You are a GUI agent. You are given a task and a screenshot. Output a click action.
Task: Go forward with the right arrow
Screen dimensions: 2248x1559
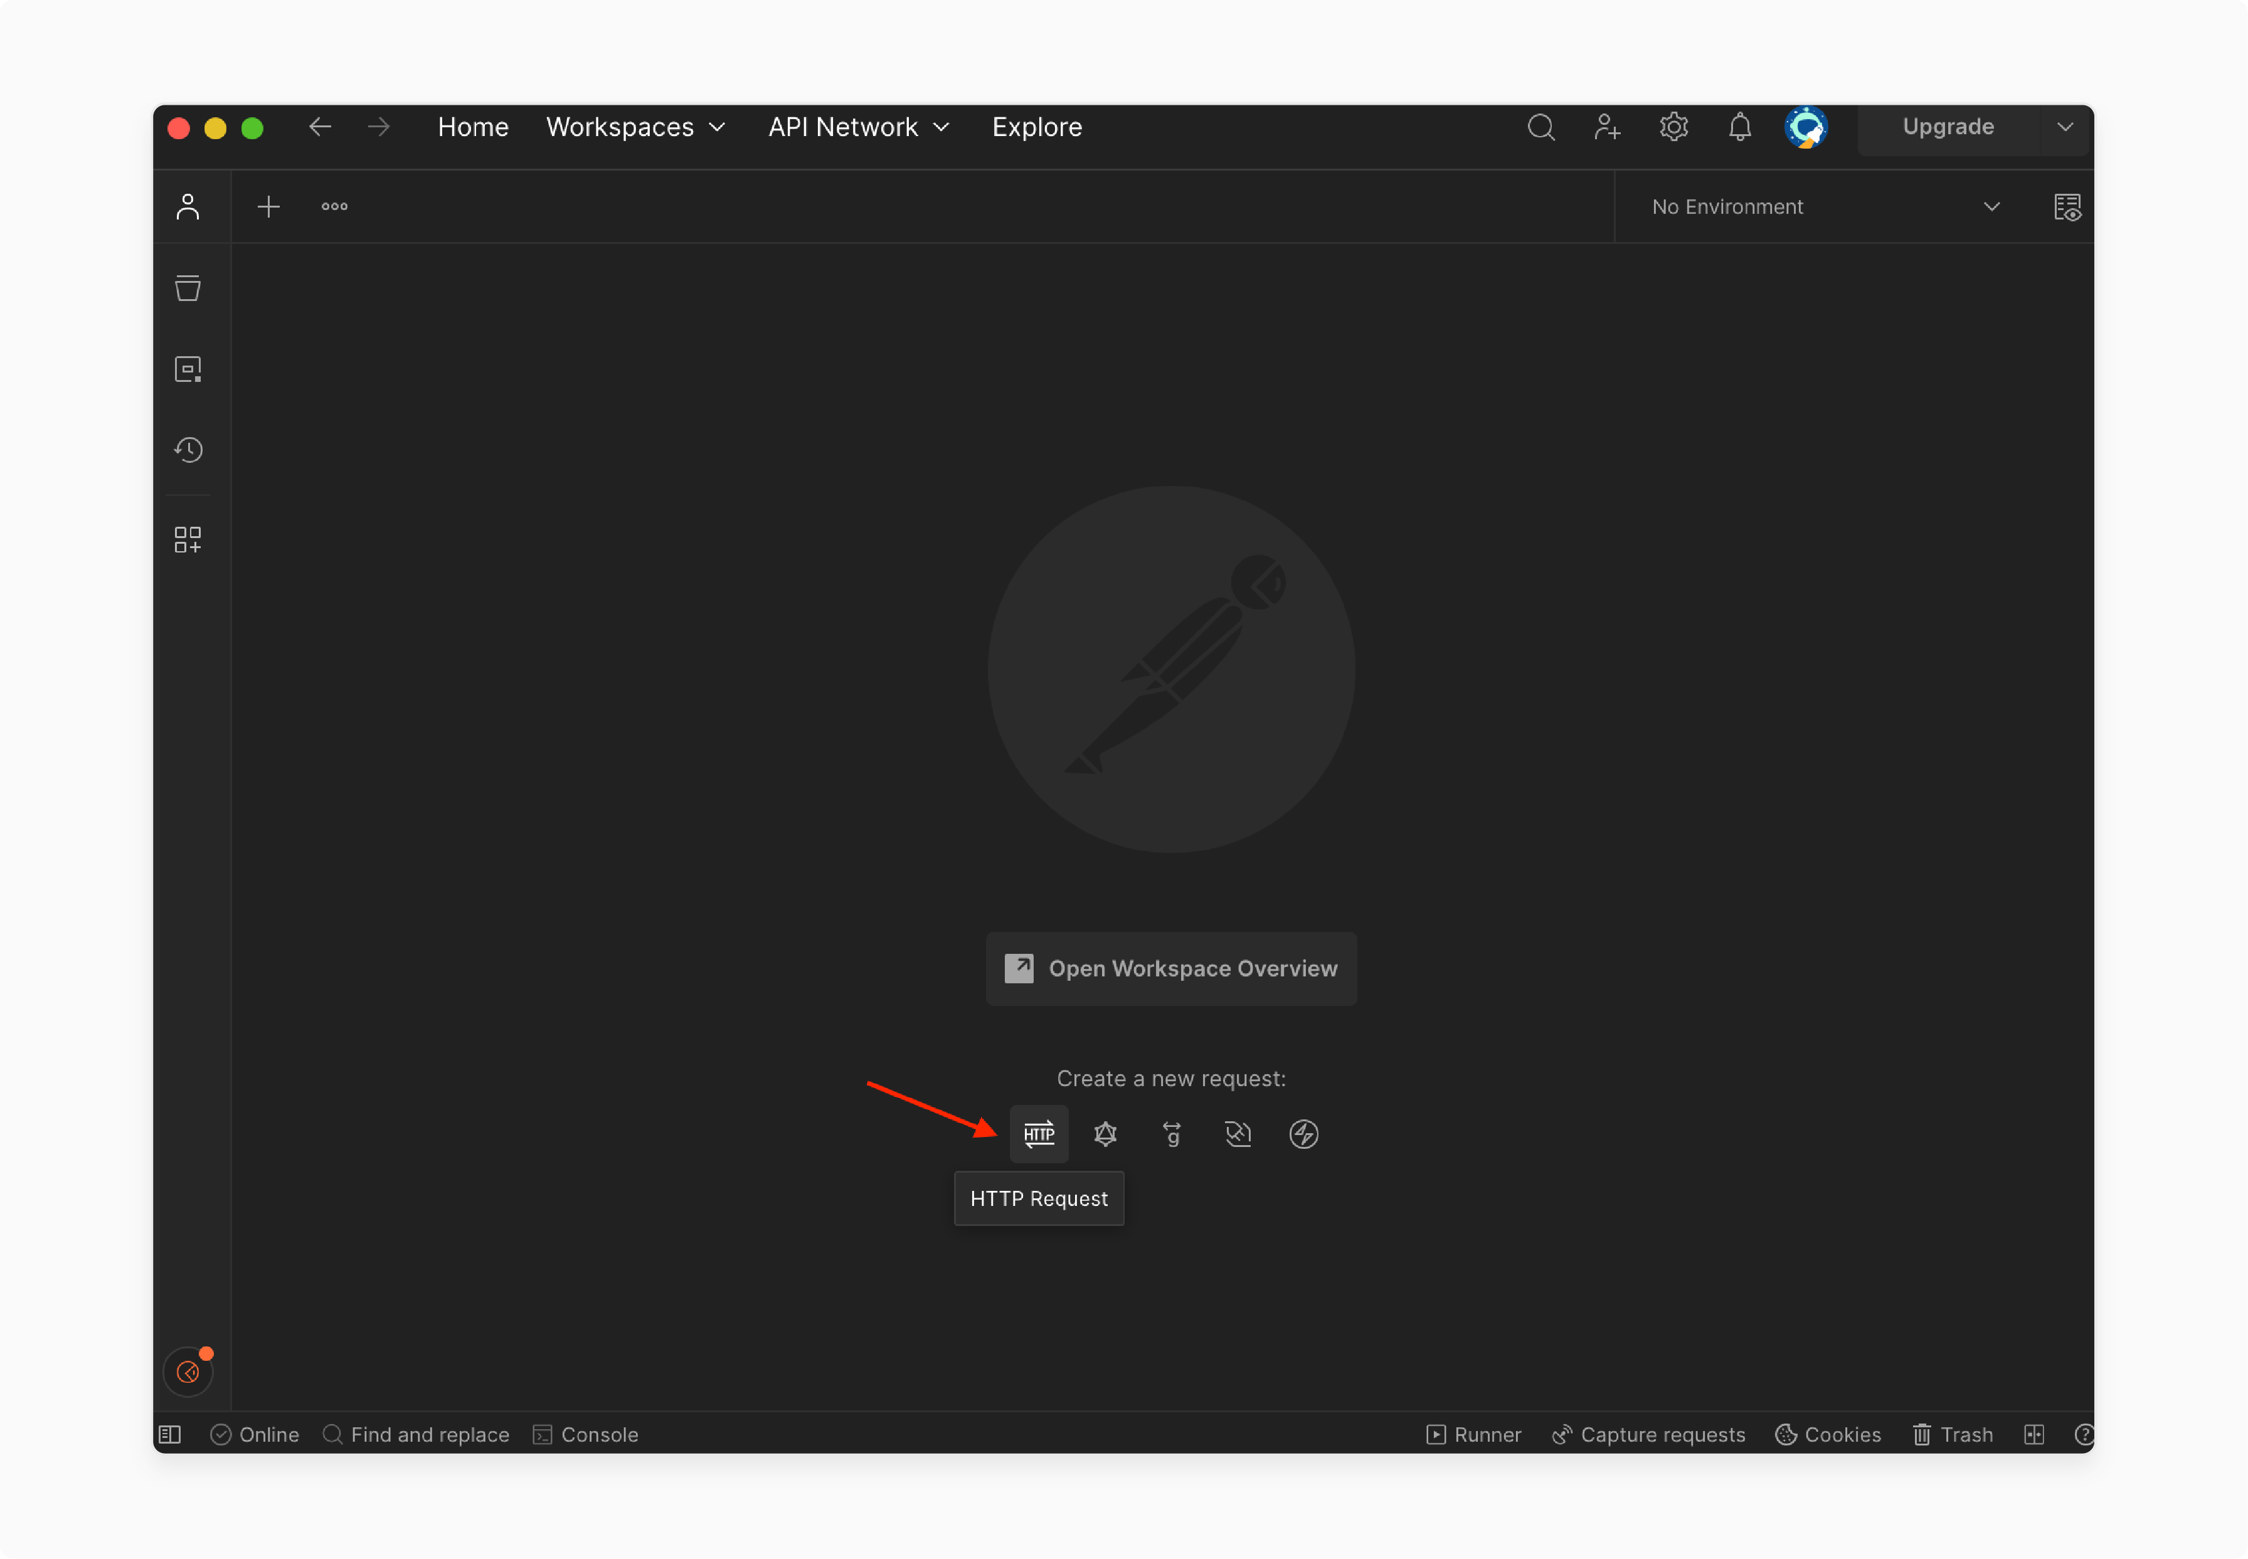click(x=378, y=127)
